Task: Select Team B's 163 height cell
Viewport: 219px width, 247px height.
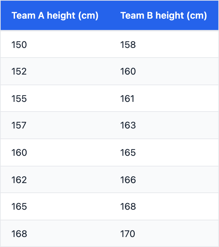Action: 128,125
